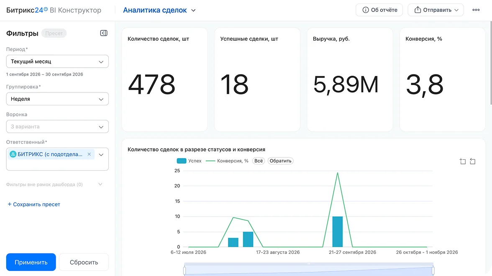Click the share icon in Отправить

tap(418, 10)
